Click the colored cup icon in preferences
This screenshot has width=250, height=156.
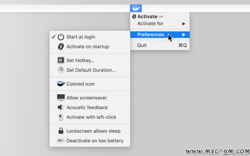(61, 84)
